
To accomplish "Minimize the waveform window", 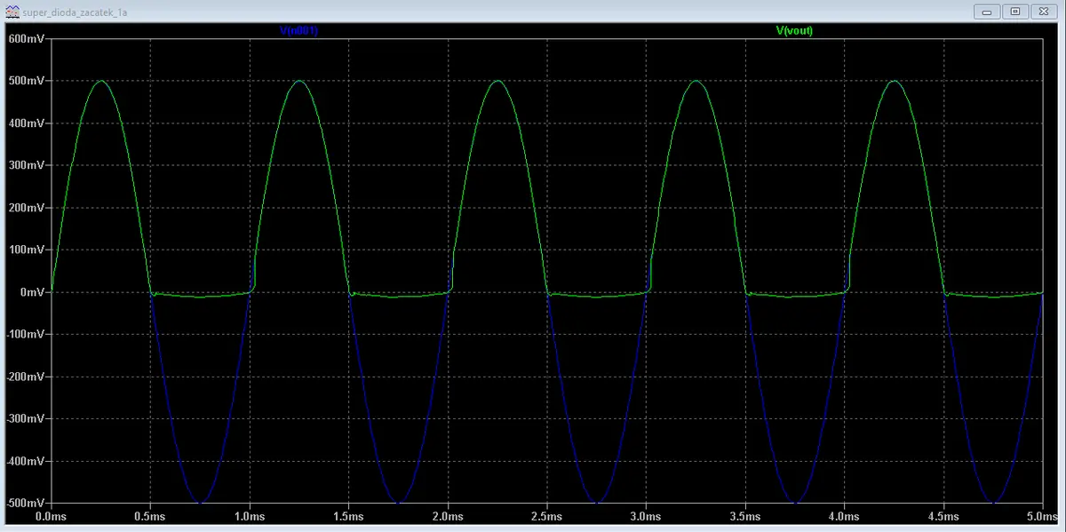I will click(x=987, y=12).
